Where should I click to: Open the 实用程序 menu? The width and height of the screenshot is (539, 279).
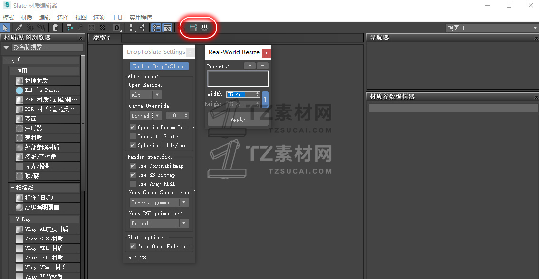pos(141,18)
